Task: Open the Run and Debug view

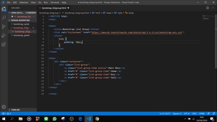Action: (4, 36)
